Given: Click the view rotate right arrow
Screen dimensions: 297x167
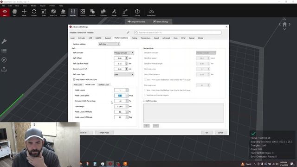Looking at the screenshot, I should pyautogui.click(x=290, y=25).
